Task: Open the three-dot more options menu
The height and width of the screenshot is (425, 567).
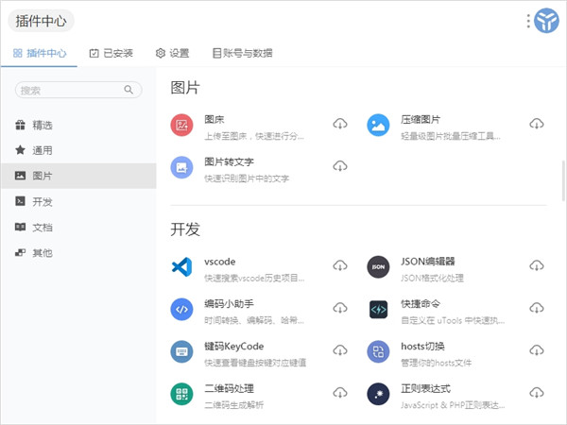Action: [x=528, y=21]
